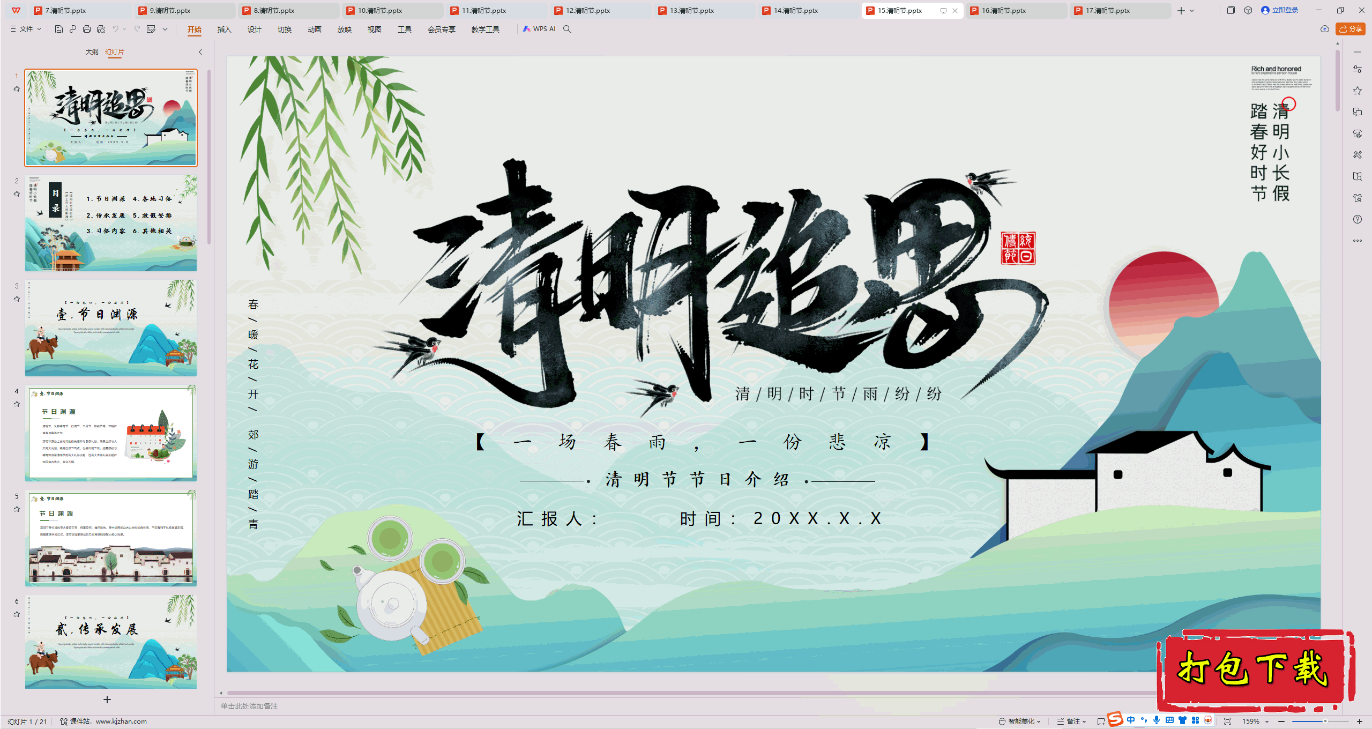Viewport: 1372px width, 729px height.
Task: Expand the 文件 menu dropdown arrow
Action: pos(39,29)
